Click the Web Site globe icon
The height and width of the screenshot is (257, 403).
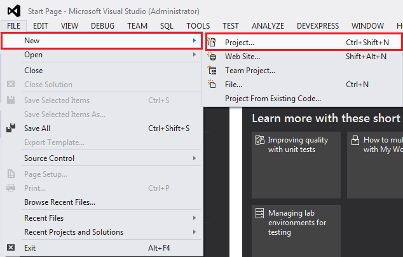[212, 56]
